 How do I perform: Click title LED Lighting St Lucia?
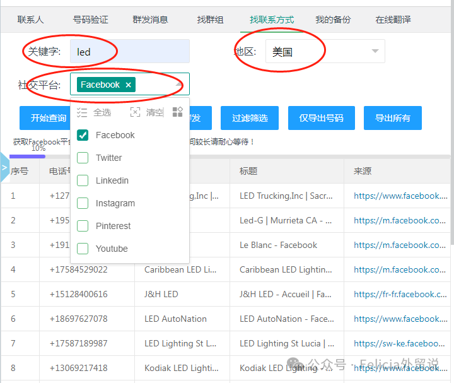287,344
